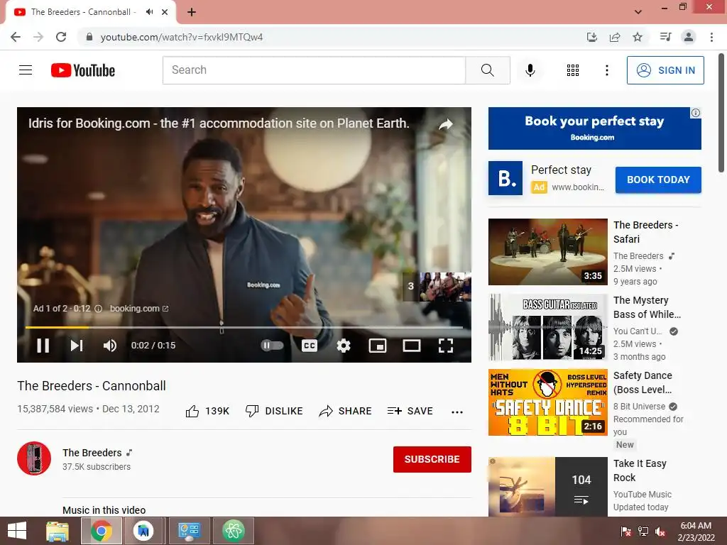This screenshot has height=545, width=727.
Task: Open more actions ellipsis below video
Action: (457, 412)
